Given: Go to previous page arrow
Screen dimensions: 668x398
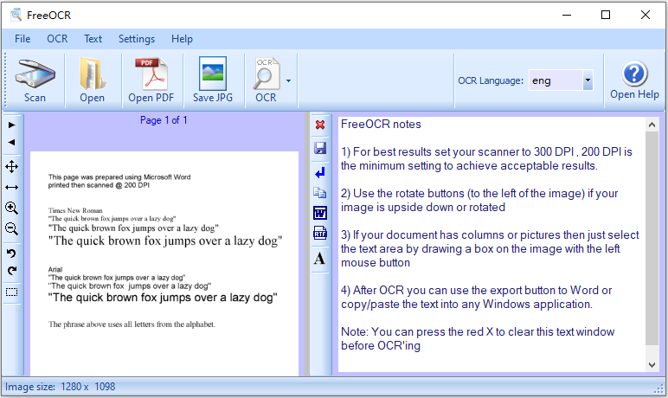Looking at the screenshot, I should click(x=12, y=142).
